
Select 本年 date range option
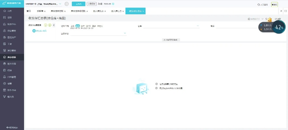coord(83,25)
